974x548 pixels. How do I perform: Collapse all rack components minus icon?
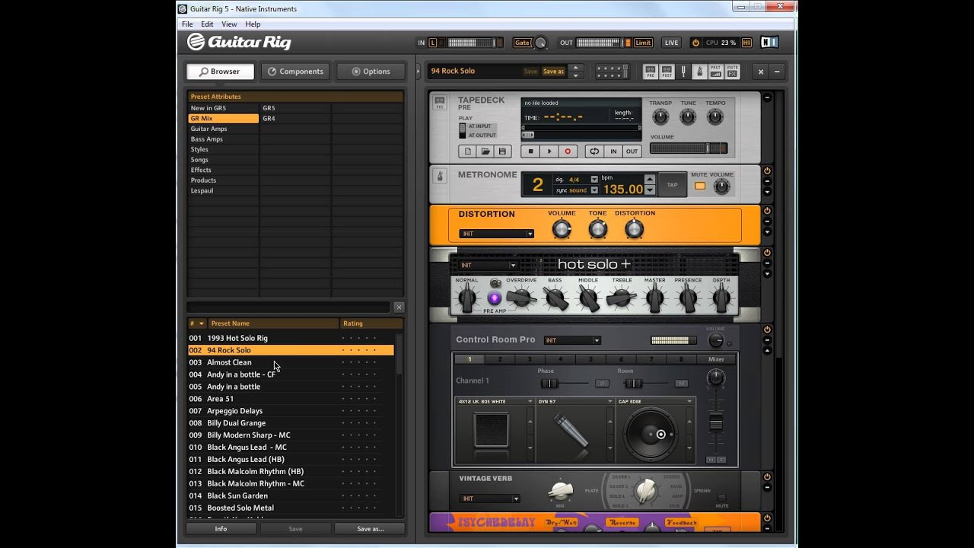pos(777,72)
